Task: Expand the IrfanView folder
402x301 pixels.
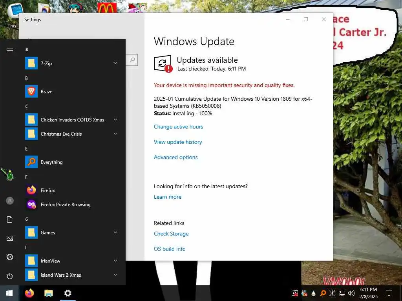Action: click(115, 261)
